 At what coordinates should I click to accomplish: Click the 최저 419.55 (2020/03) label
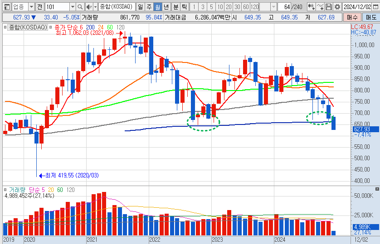point(72,175)
